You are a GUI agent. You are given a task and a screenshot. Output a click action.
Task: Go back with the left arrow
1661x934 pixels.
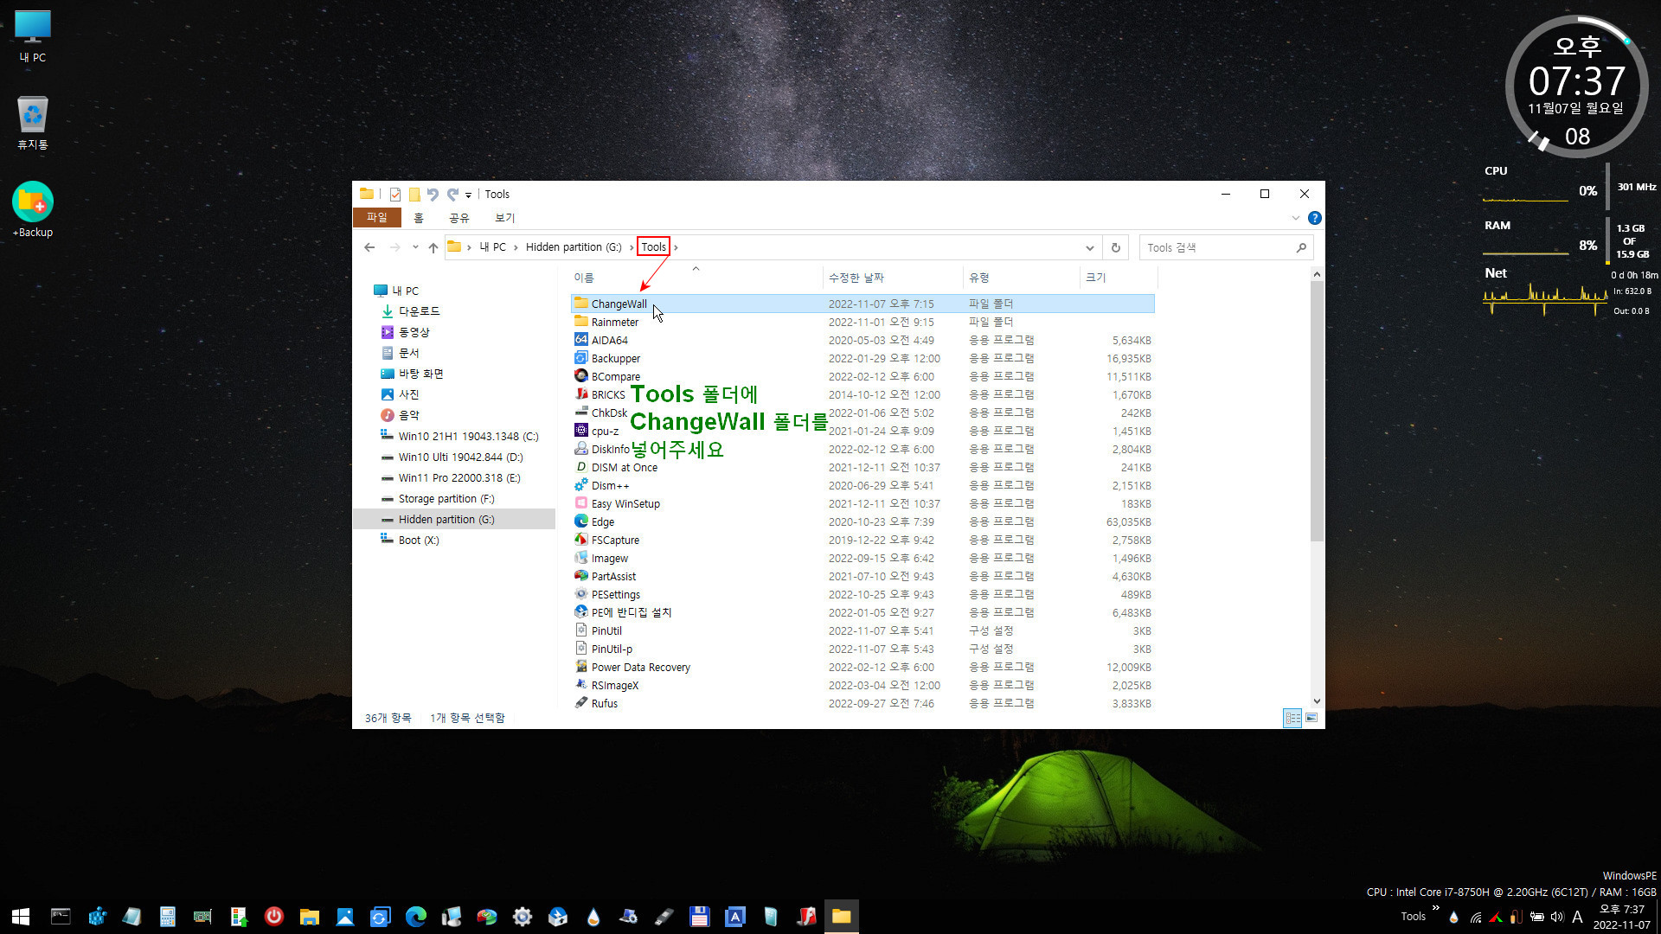[x=369, y=247]
